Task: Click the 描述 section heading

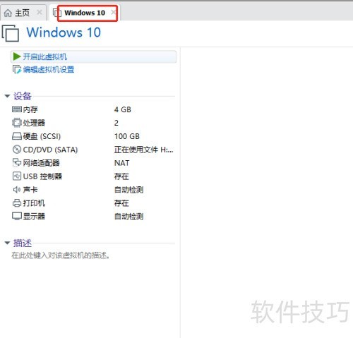Action: click(x=23, y=243)
